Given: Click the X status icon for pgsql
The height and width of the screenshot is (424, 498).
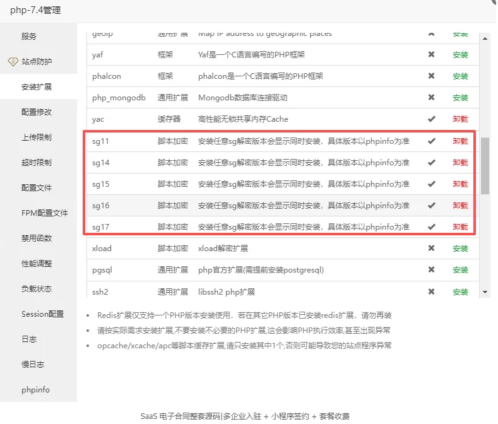Looking at the screenshot, I should [x=431, y=269].
